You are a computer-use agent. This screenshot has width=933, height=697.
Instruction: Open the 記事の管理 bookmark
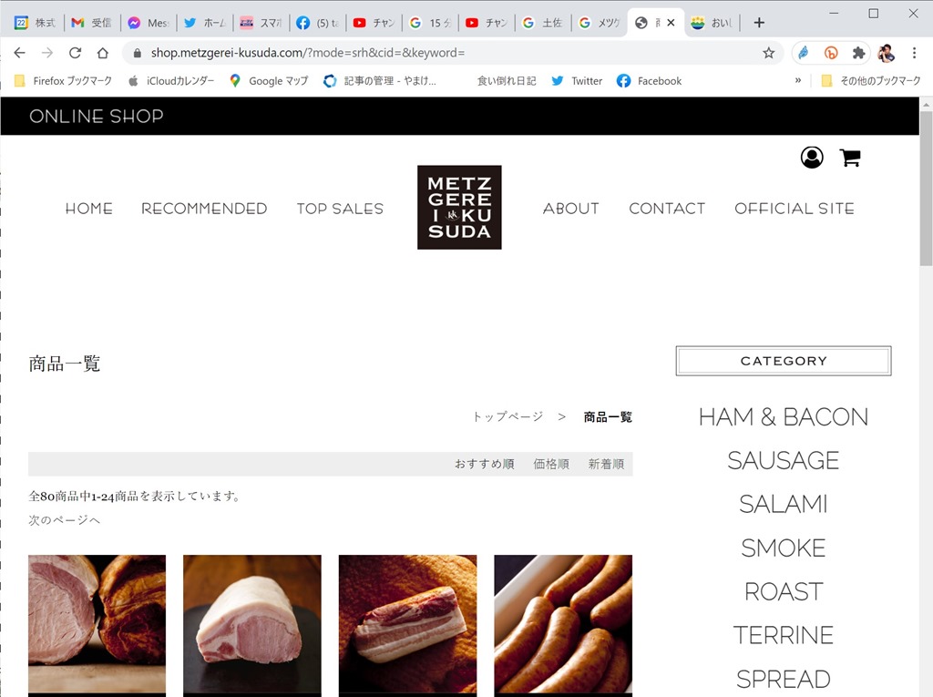(x=380, y=81)
